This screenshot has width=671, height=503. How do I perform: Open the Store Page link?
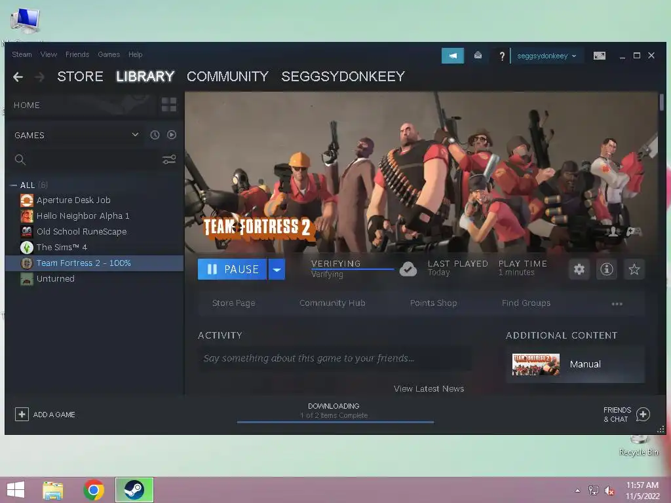[234, 303]
